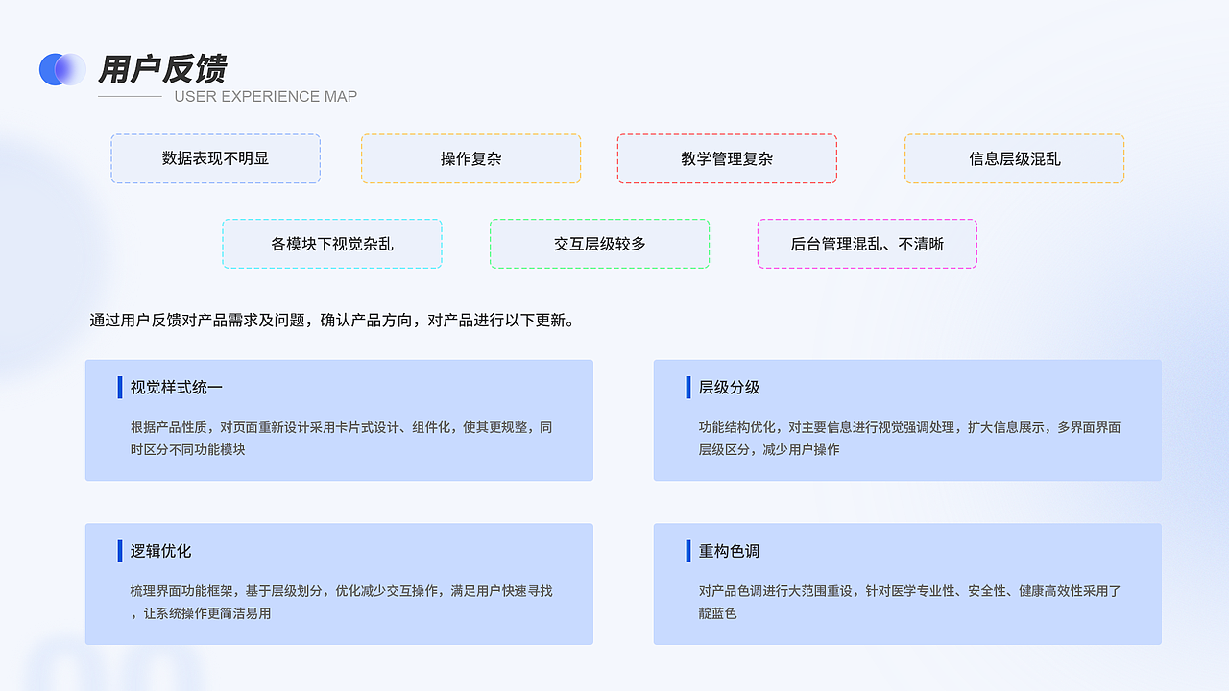Click the 操作复杂 feedback tag

[470, 158]
